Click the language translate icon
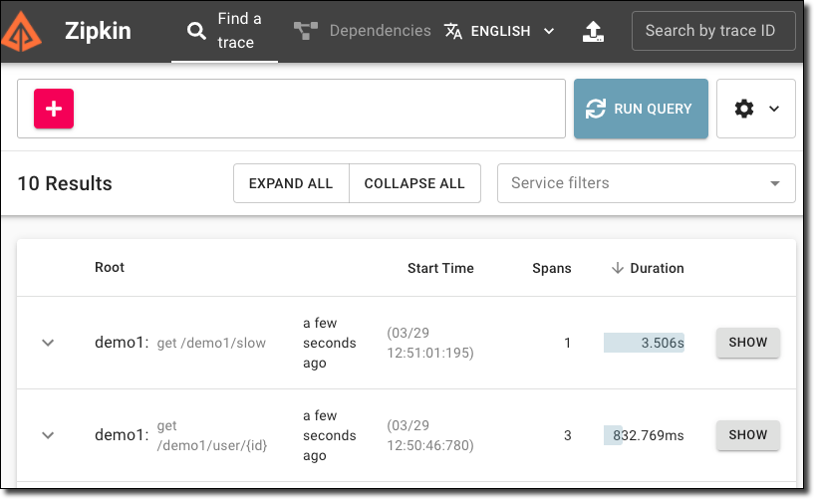Viewport: 814px width, 499px height. coord(453,31)
